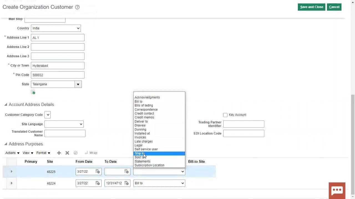The height and width of the screenshot is (199, 355).
Task: Open the Customer Category Code dropdown
Action: click(x=47, y=115)
